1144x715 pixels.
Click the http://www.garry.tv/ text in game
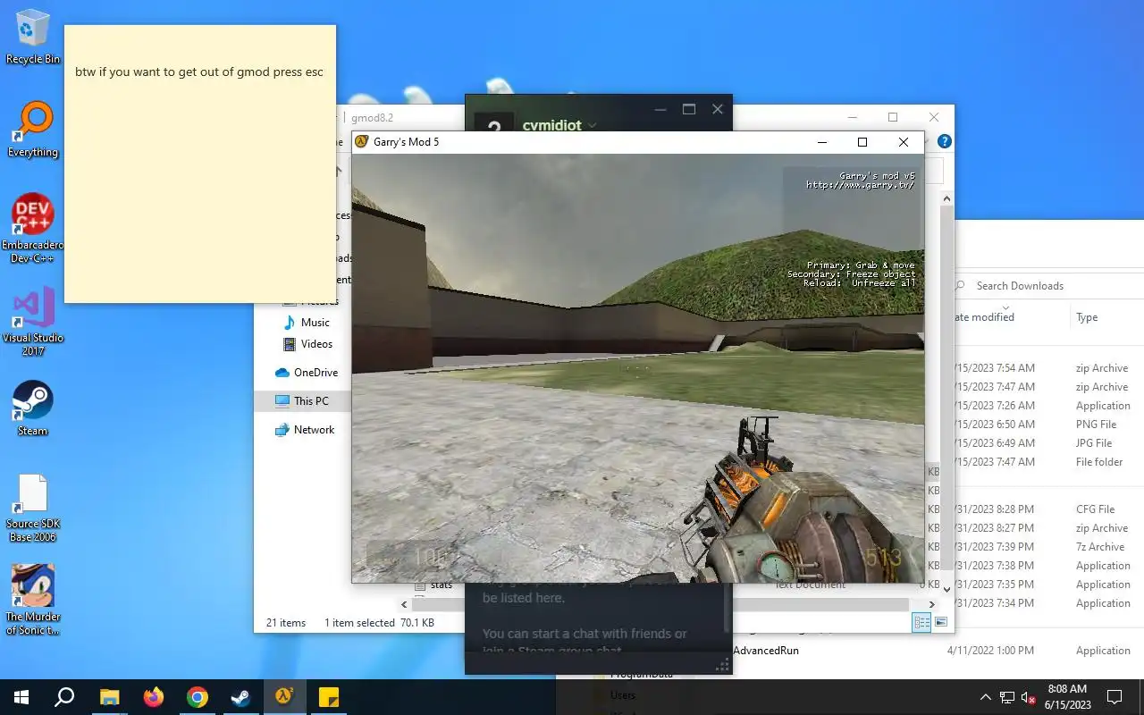pos(860,185)
